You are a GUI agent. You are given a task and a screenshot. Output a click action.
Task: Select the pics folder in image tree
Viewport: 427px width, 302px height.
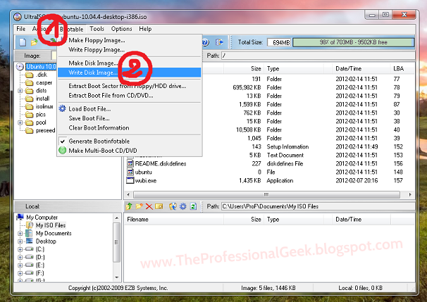(41, 115)
